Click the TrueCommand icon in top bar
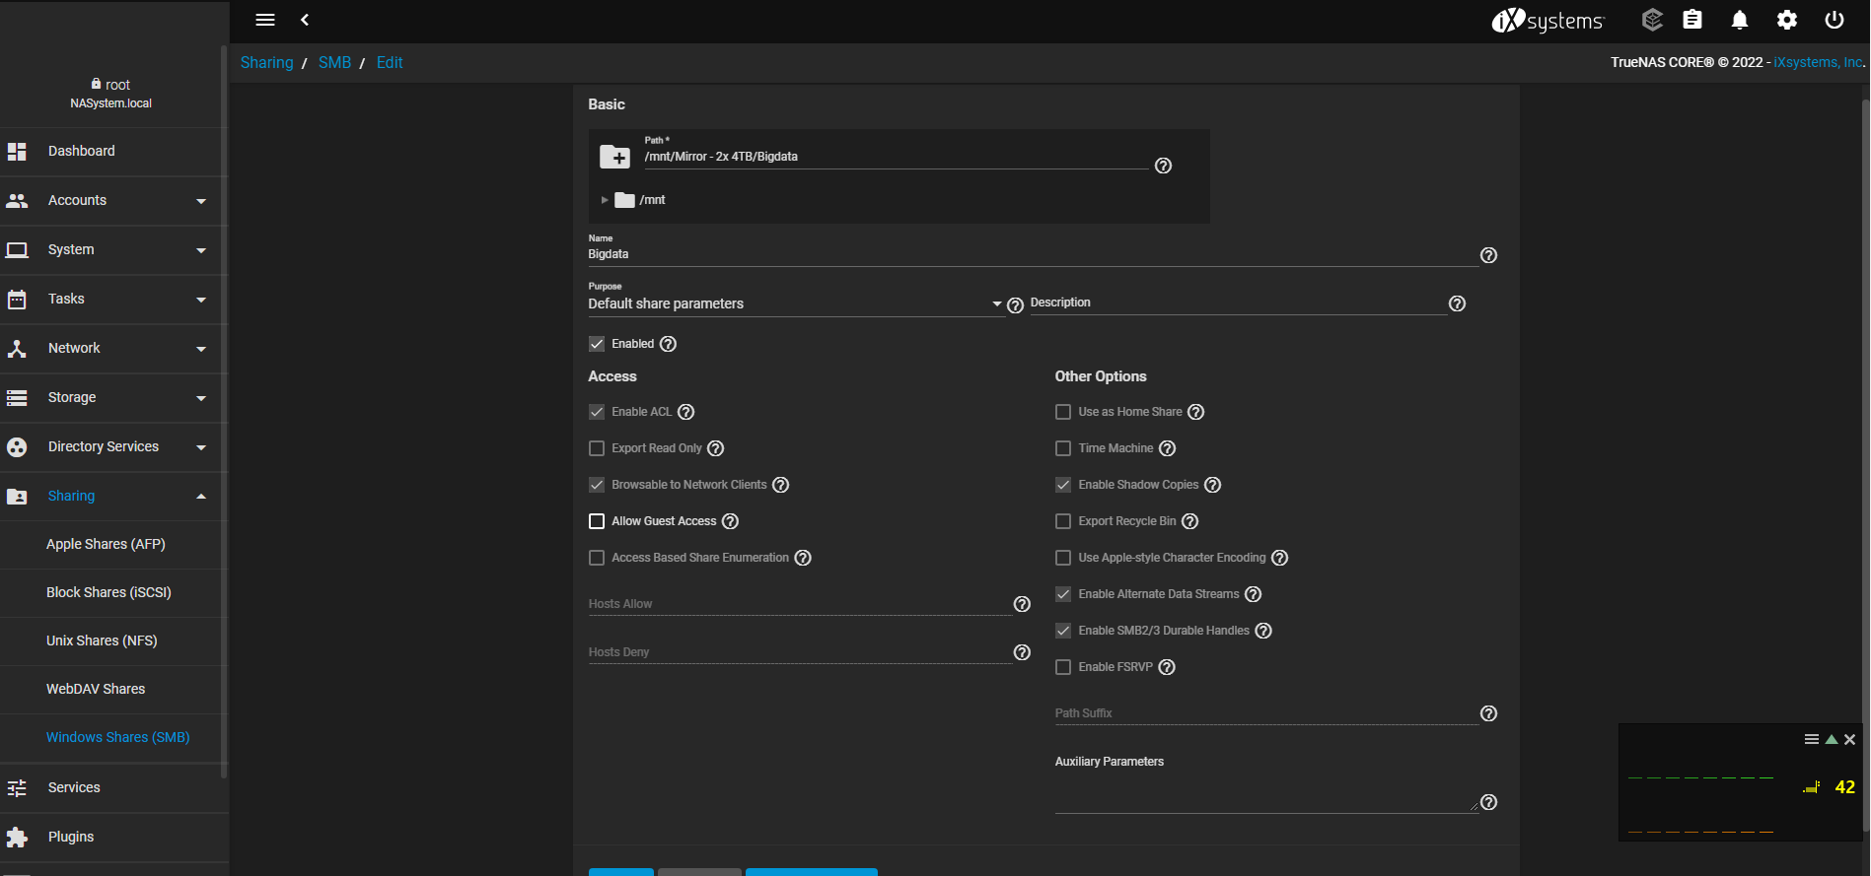Viewport: 1871px width, 876px height. coord(1652,20)
